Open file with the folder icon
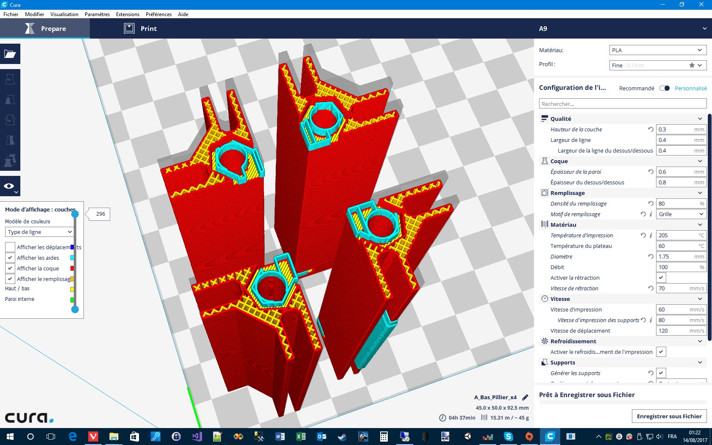 10,54
